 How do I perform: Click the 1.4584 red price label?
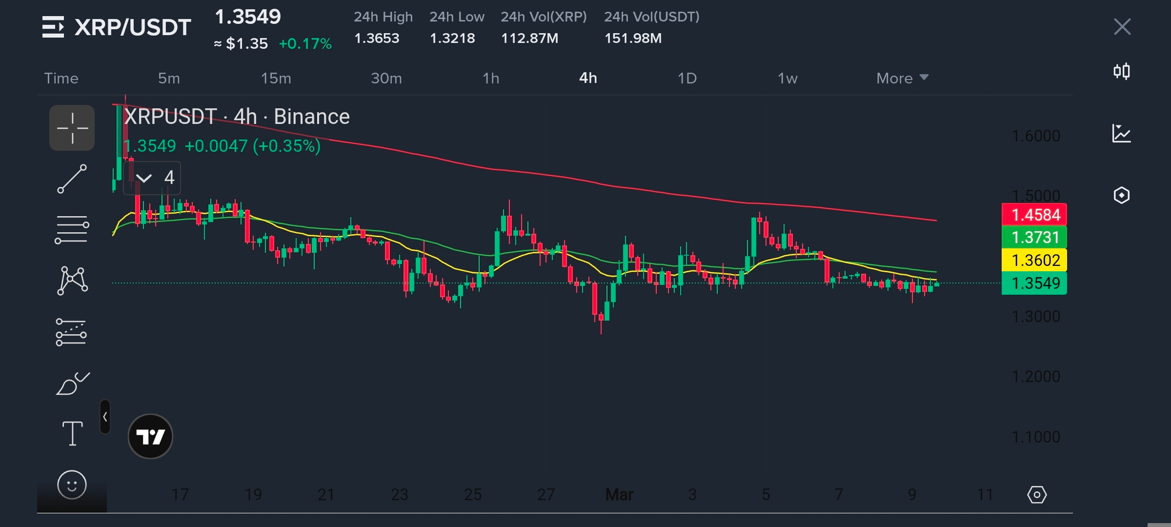coord(1034,215)
